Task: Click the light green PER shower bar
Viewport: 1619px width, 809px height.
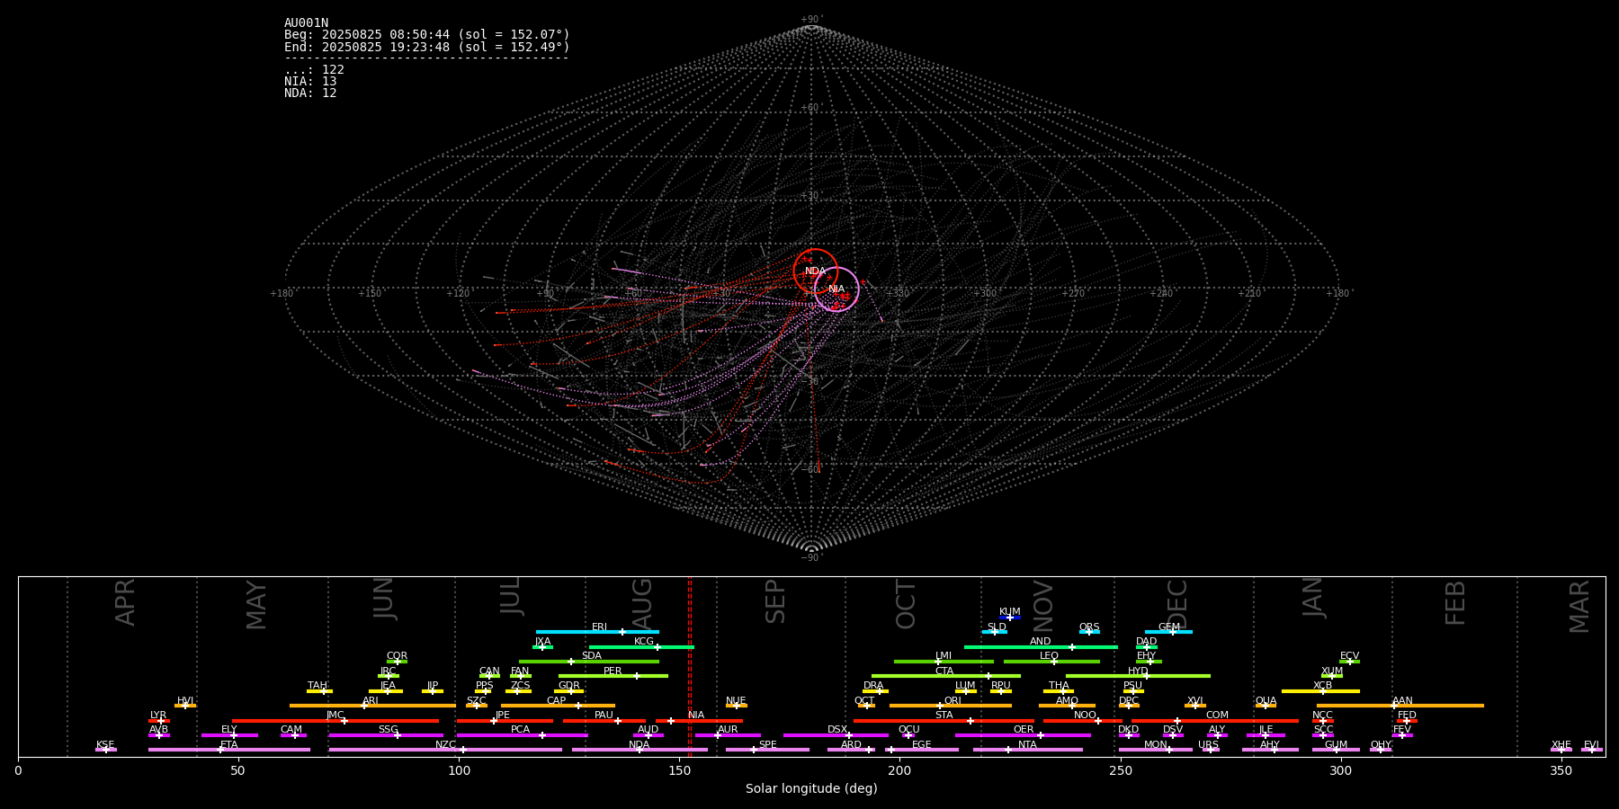Action: 613,676
